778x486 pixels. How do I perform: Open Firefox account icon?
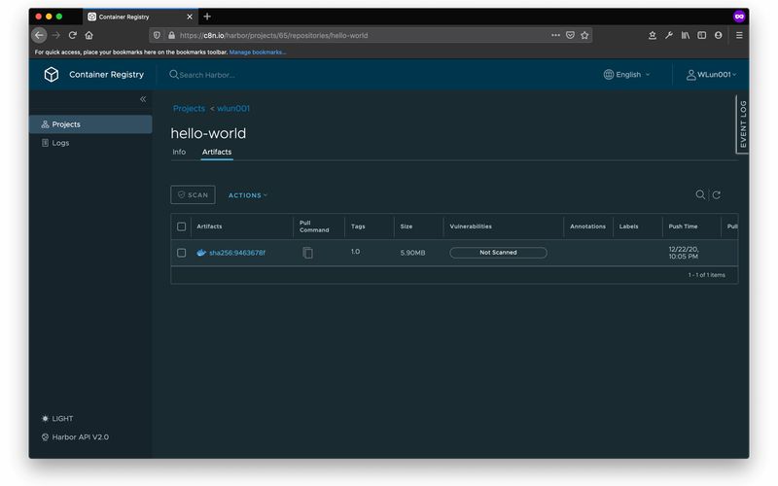pyautogui.click(x=718, y=35)
